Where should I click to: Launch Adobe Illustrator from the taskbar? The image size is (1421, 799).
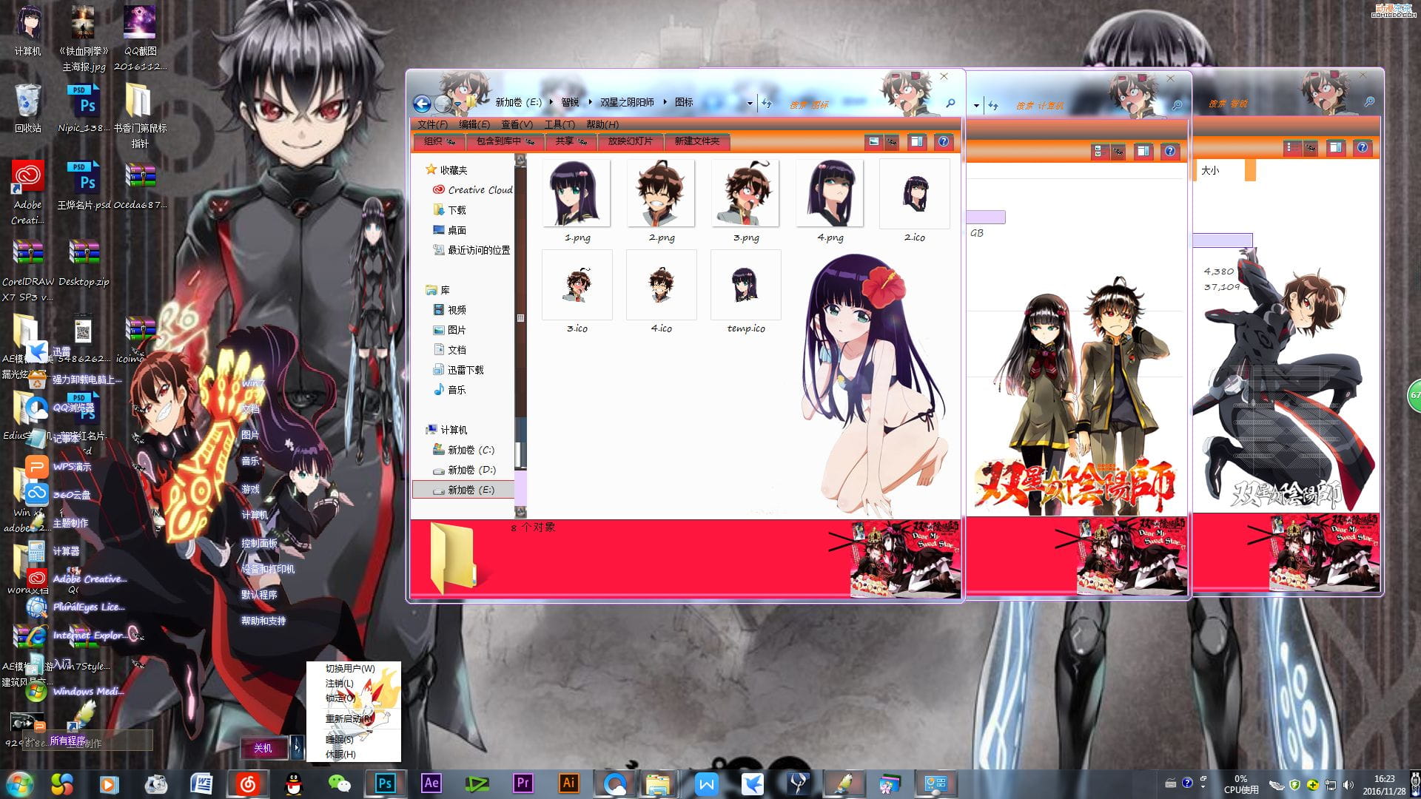(x=568, y=782)
